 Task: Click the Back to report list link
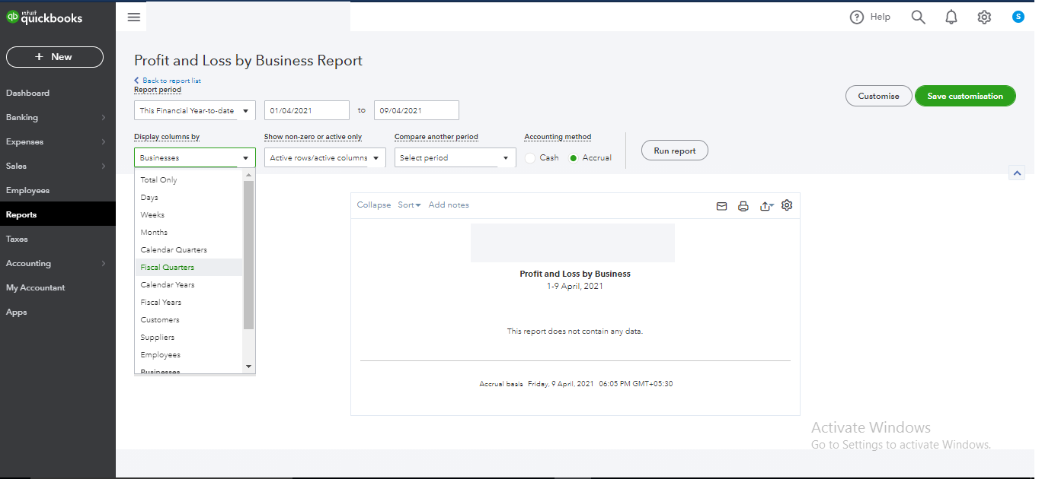[167, 80]
